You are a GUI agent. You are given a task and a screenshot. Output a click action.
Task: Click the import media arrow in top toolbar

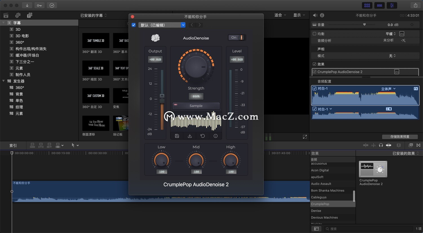27,5
